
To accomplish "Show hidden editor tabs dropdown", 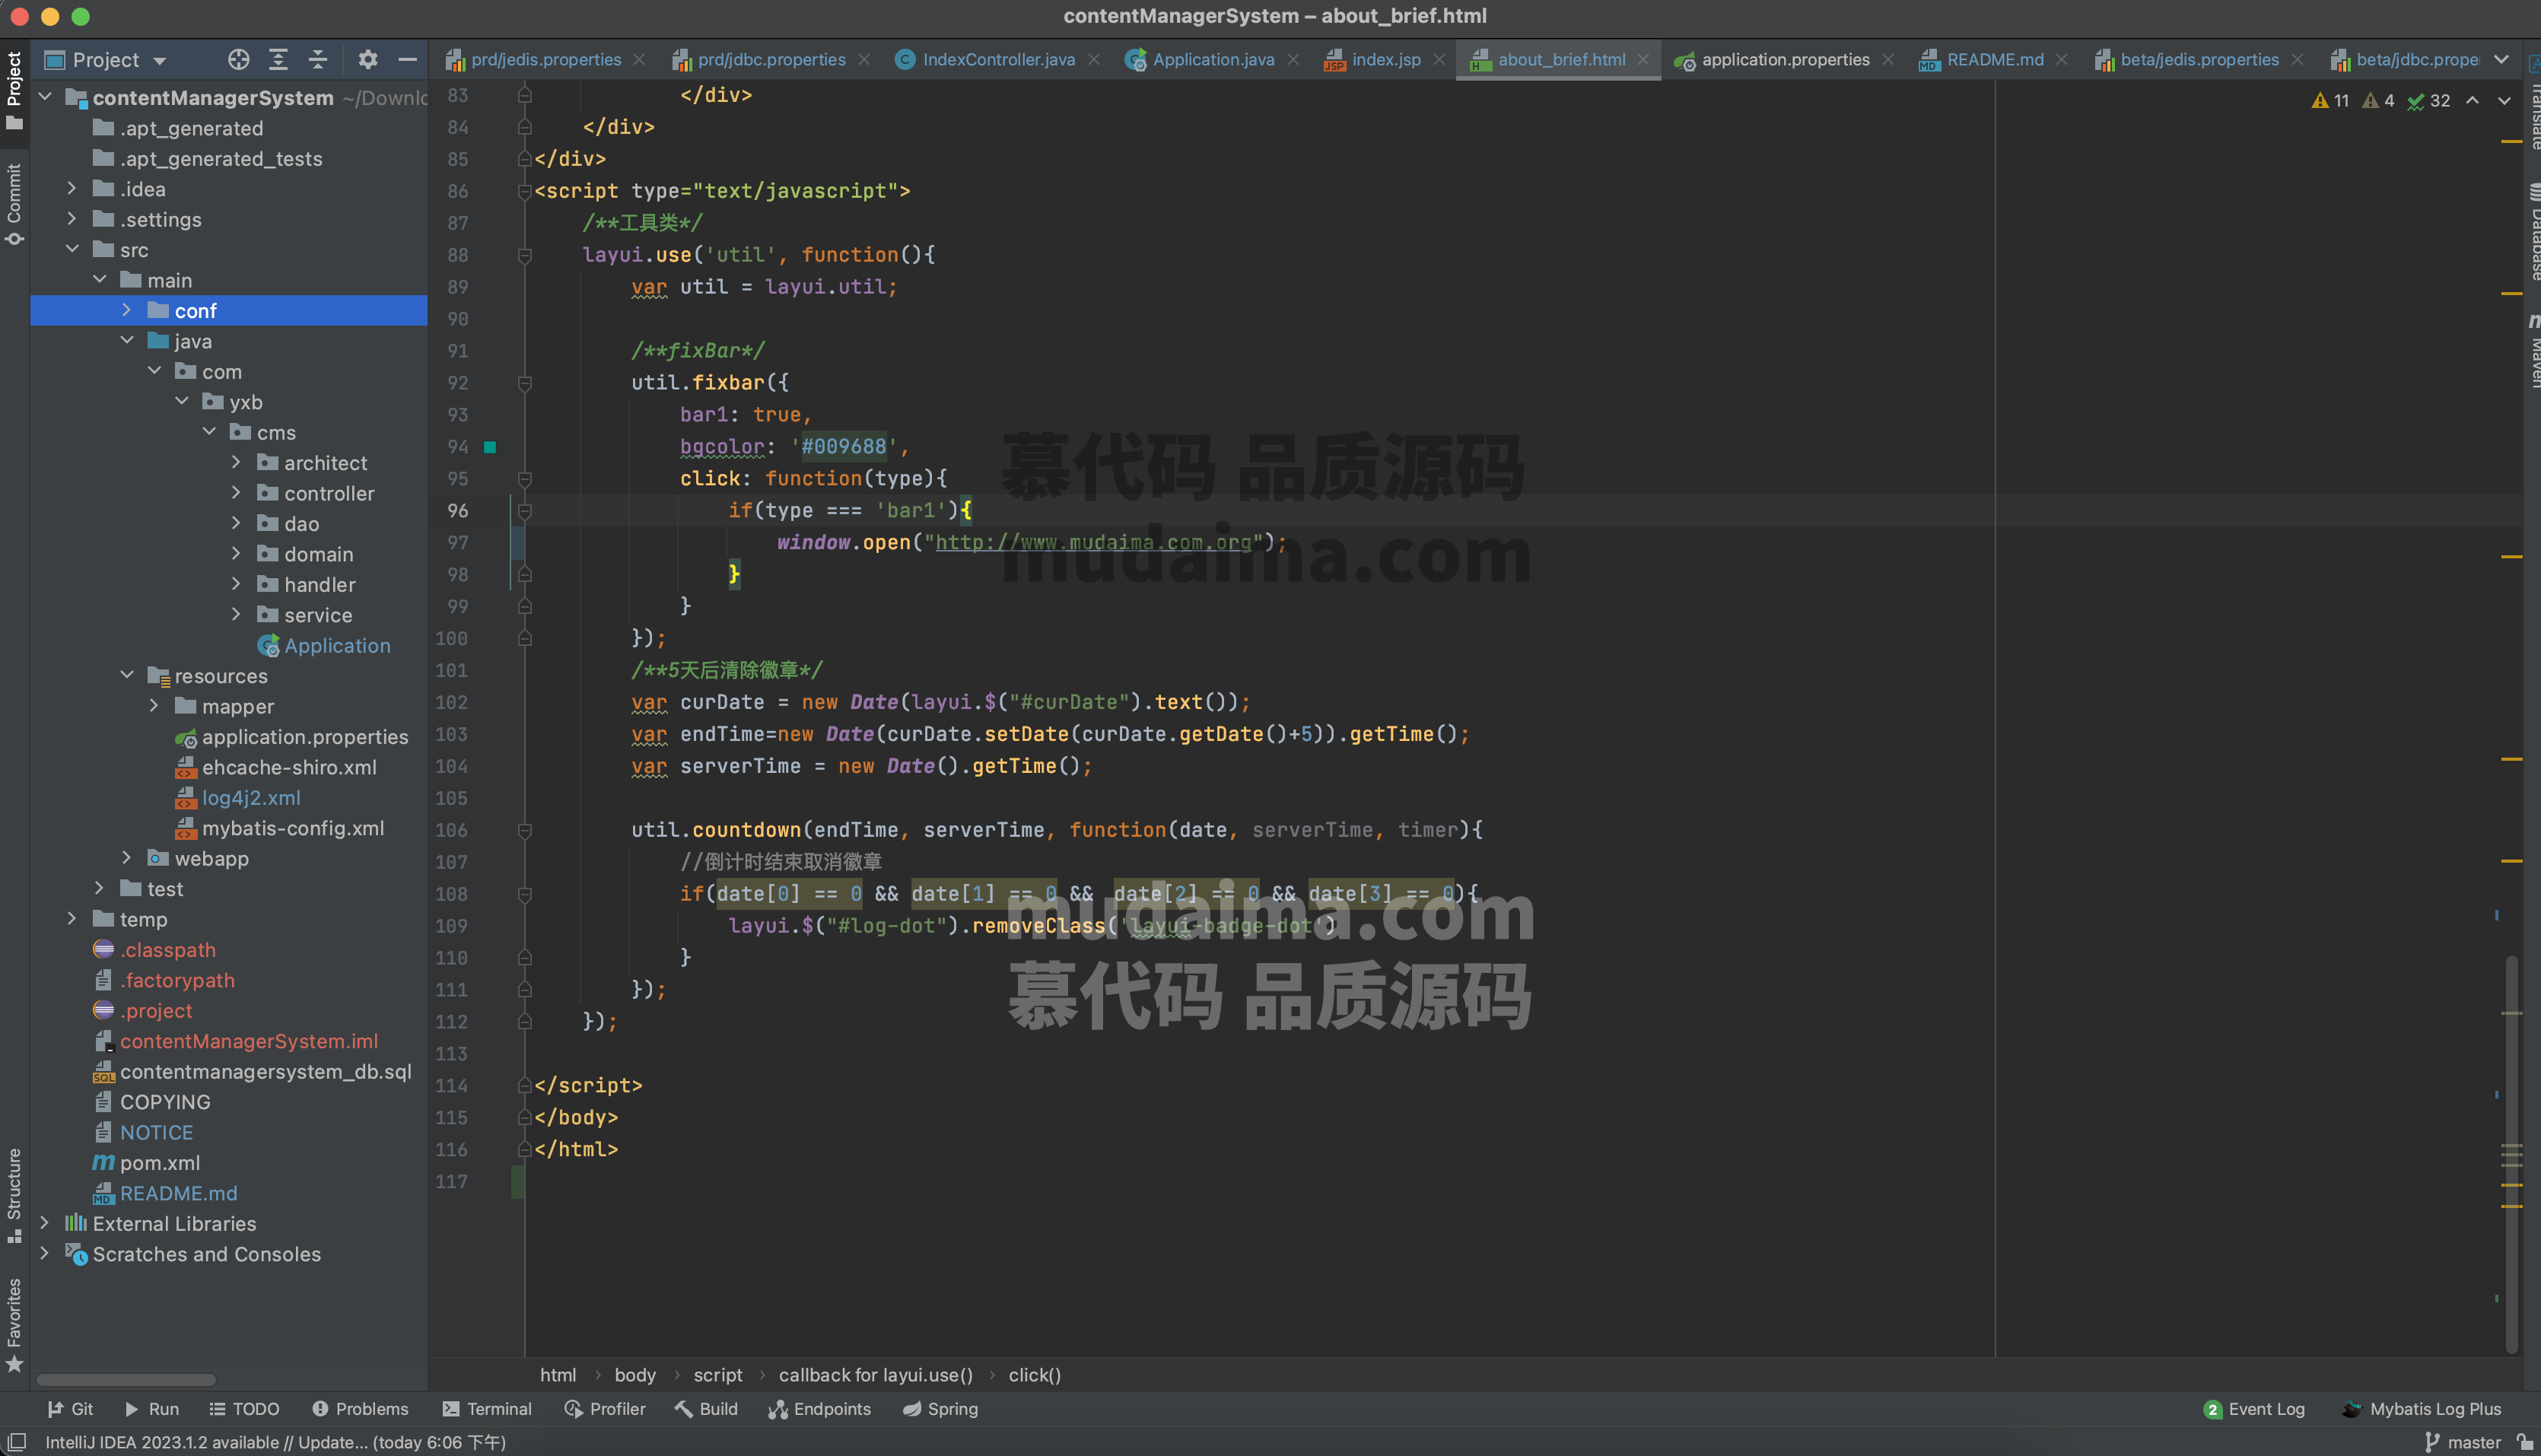I will pyautogui.click(x=2501, y=60).
